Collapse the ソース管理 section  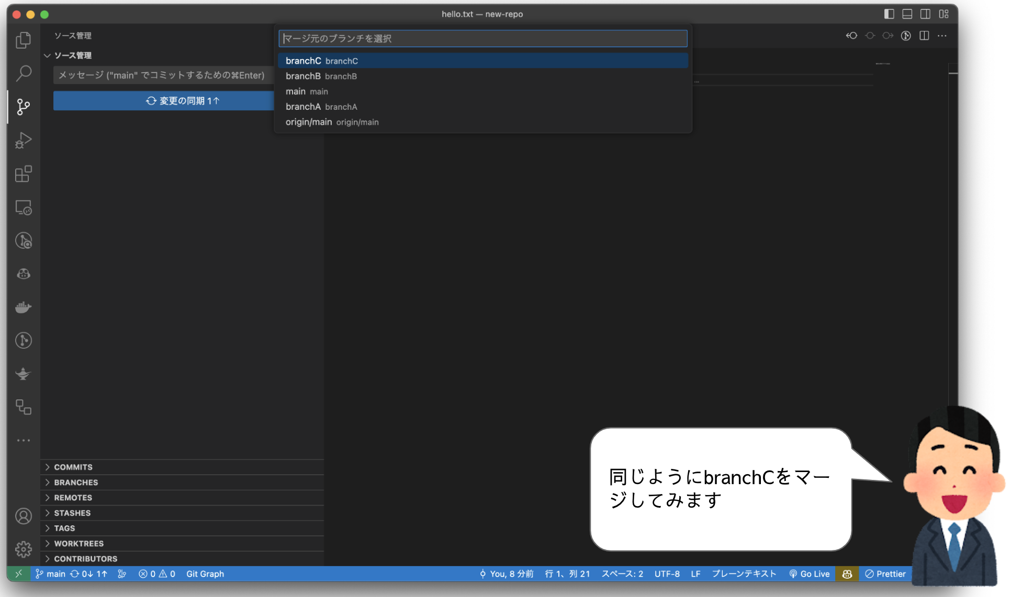[48, 55]
